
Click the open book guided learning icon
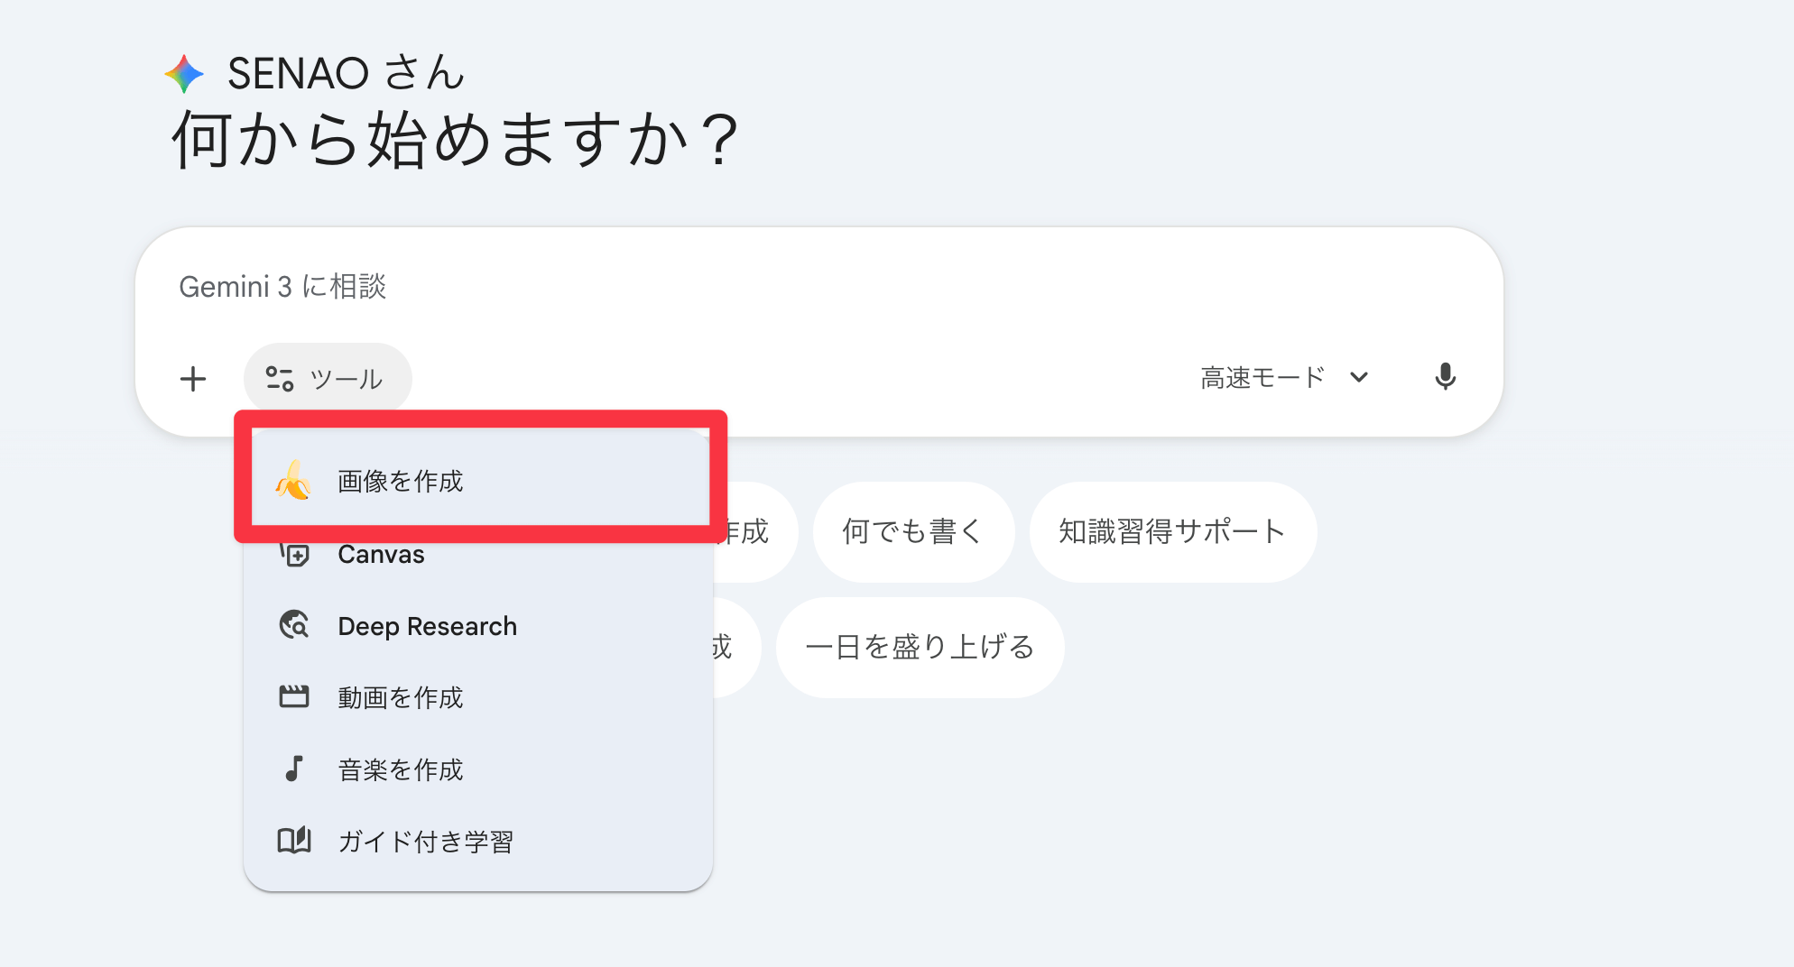click(294, 841)
